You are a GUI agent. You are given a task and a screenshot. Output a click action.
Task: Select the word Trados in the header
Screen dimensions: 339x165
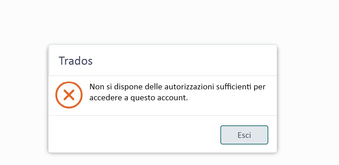(x=76, y=60)
